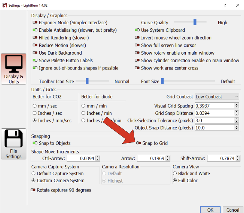Image resolution: width=244 pixels, height=213 pixels.
Task: Click the Curve Quality slider handle
Action: click(x=195, y=22)
